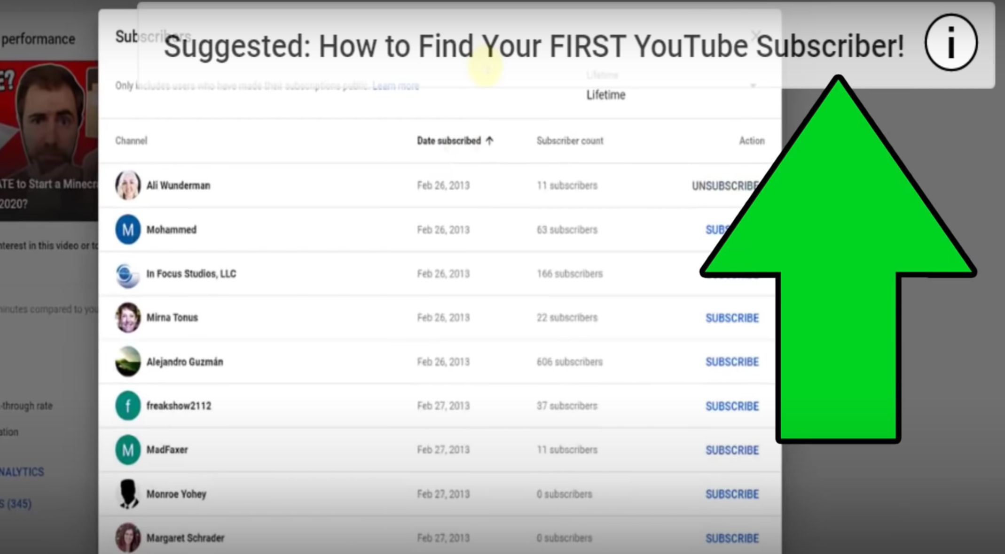
Task: Click the Suggested video card title
Action: (x=534, y=46)
